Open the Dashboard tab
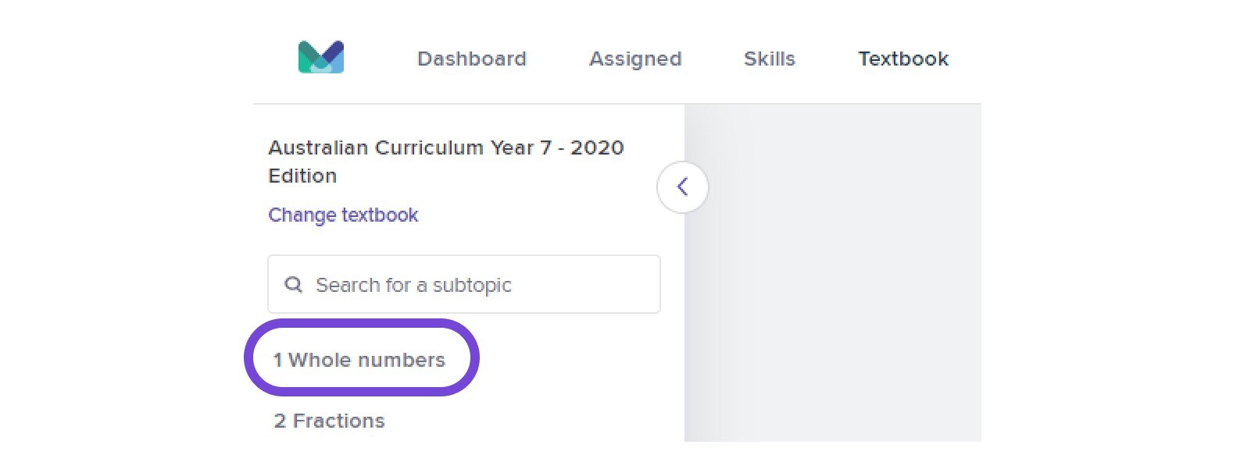This screenshot has width=1233, height=462. (473, 59)
